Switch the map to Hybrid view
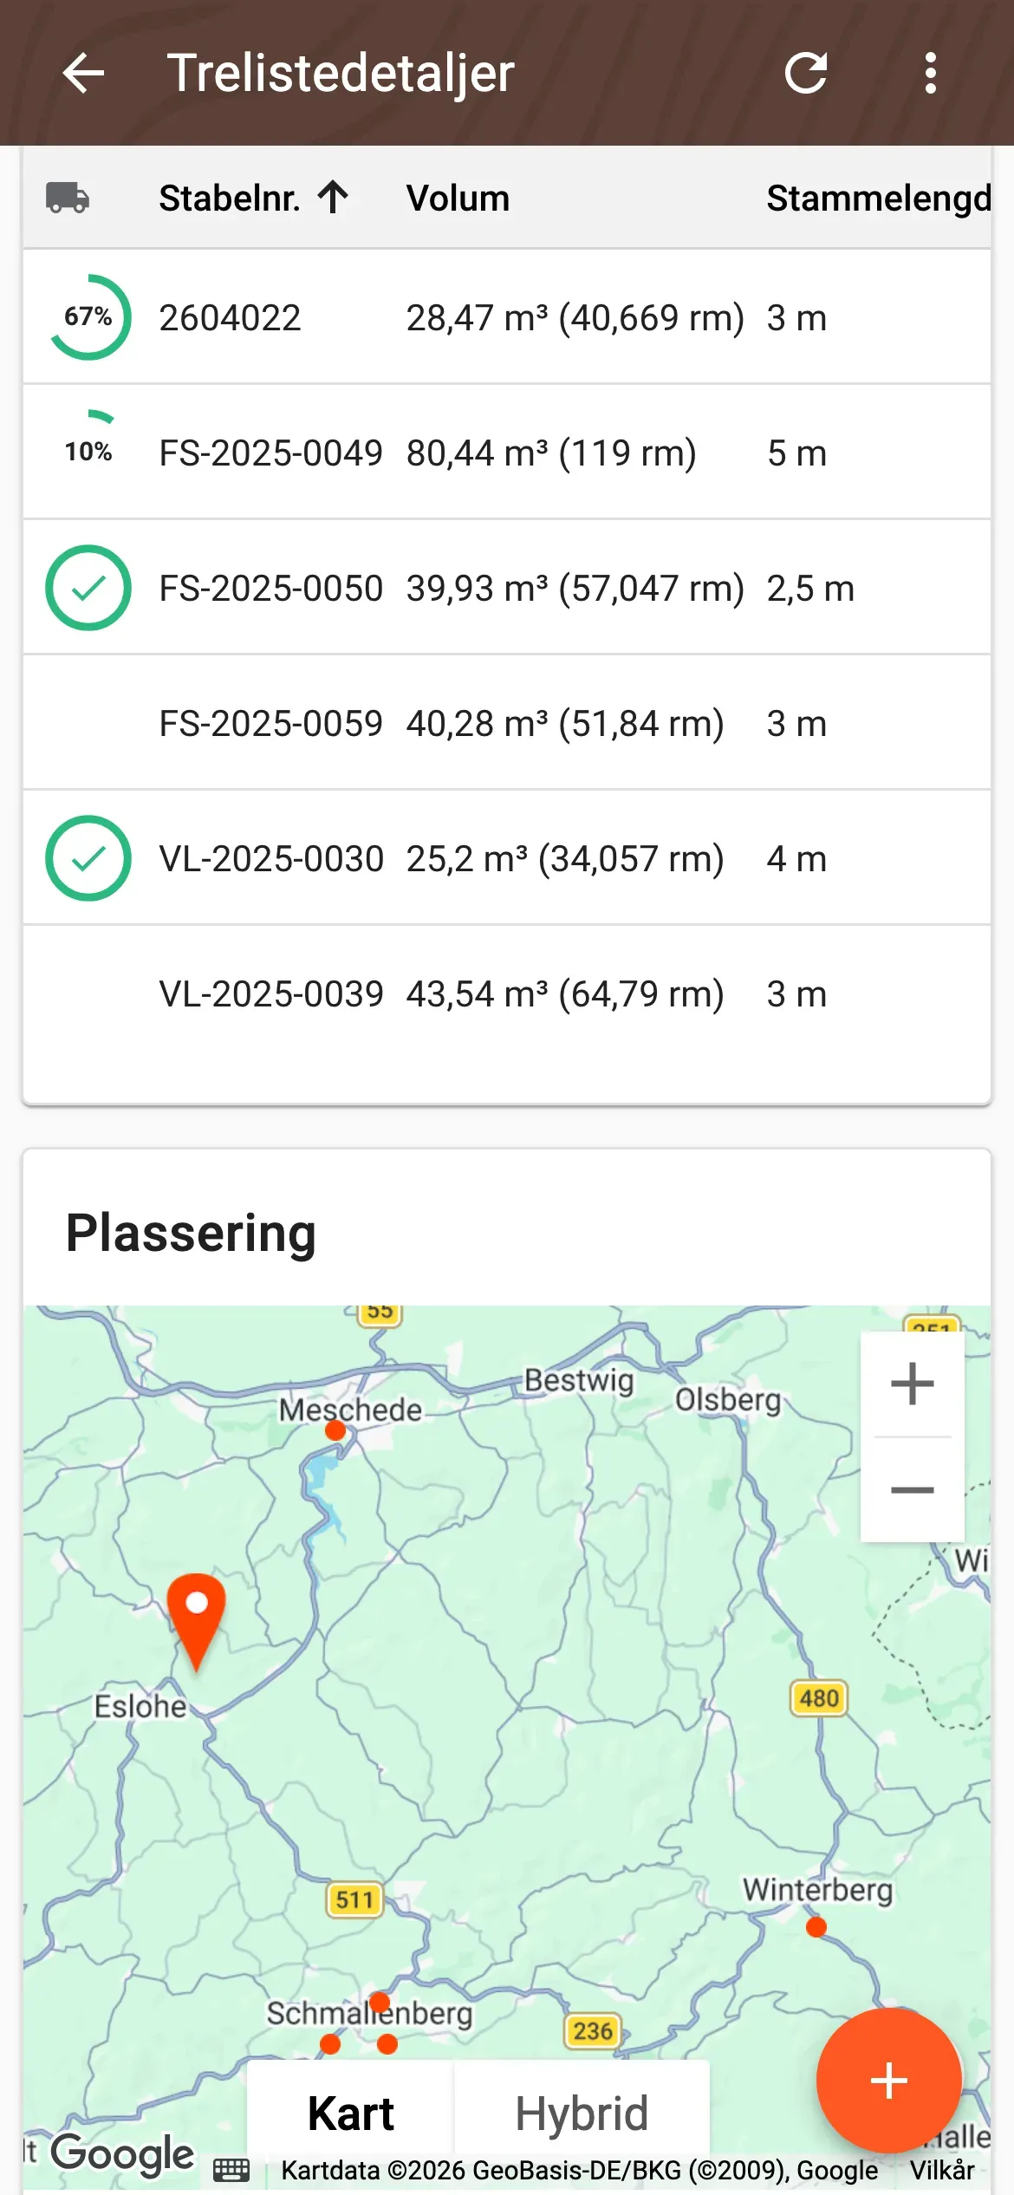The width and height of the screenshot is (1014, 2195). [x=582, y=2114]
